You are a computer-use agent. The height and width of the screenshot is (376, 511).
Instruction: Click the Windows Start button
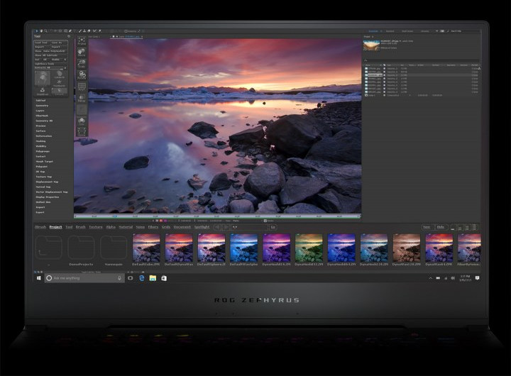point(39,278)
